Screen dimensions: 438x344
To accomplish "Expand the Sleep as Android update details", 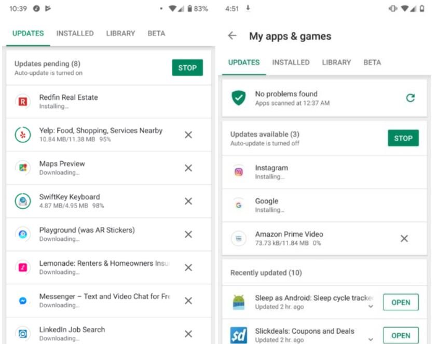I will coord(371,307).
